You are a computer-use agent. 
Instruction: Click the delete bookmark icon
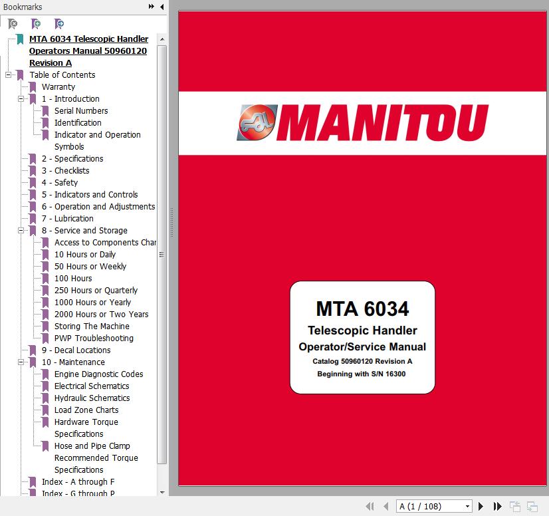(13, 24)
